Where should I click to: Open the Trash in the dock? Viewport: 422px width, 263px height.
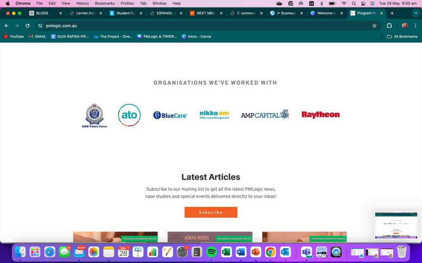pos(402,252)
